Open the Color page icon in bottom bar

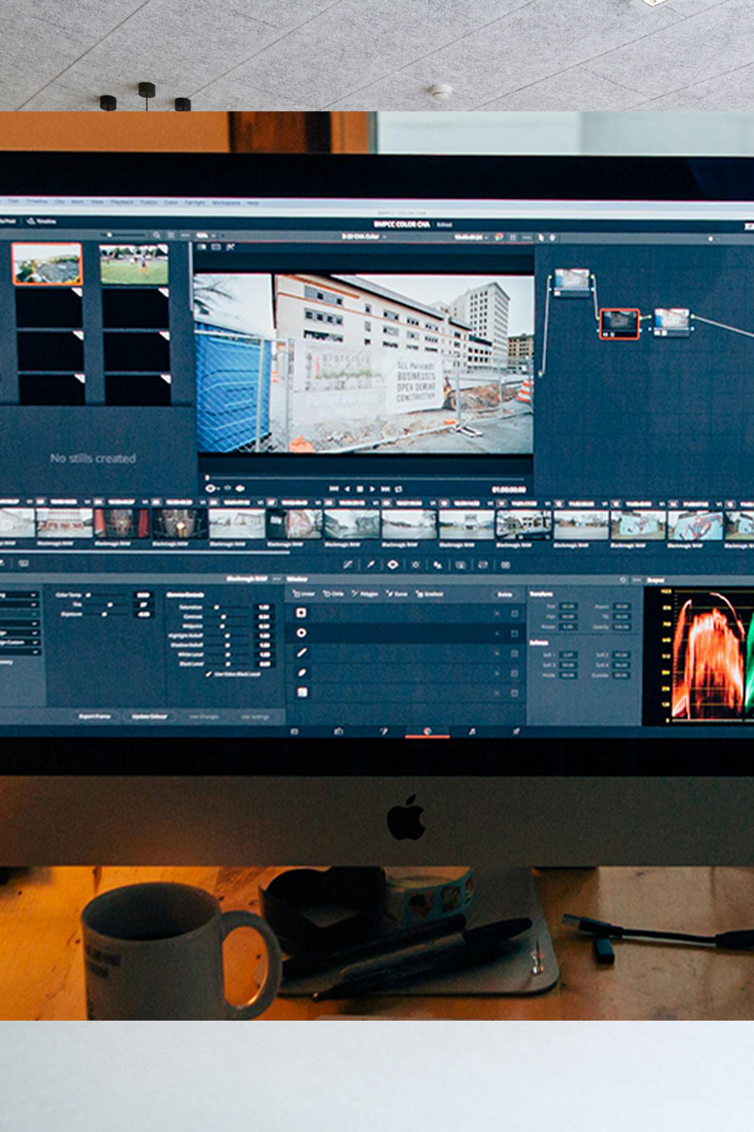pyautogui.click(x=427, y=731)
